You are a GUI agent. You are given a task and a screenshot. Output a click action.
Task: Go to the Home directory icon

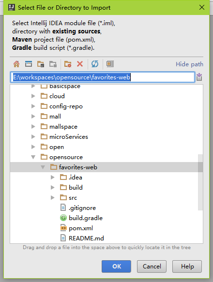click(16, 64)
